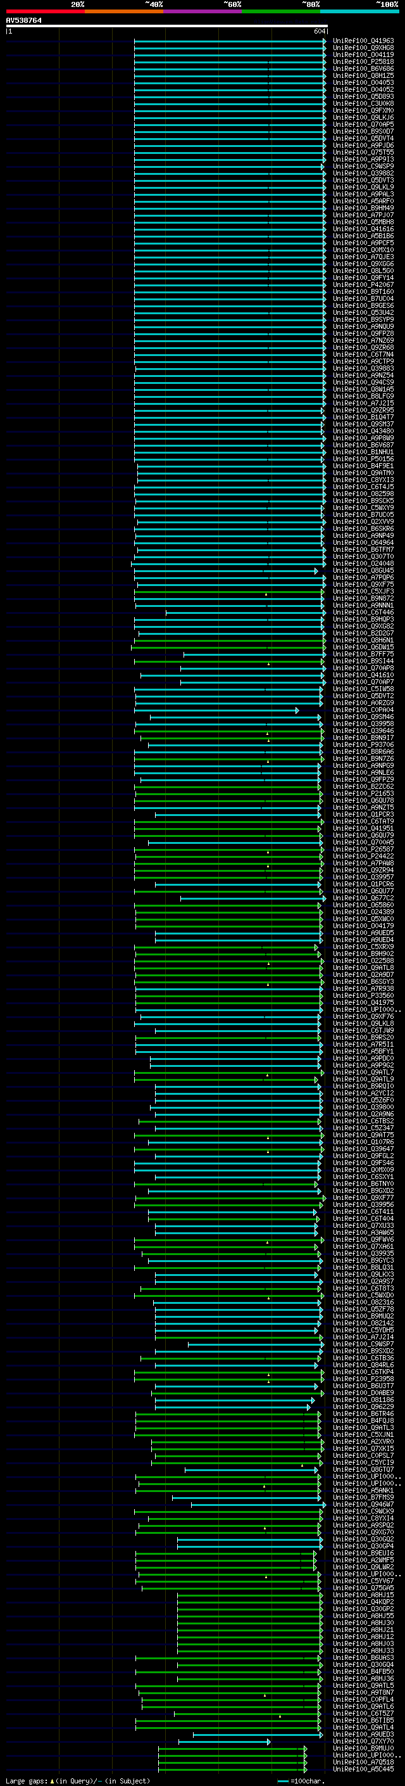Select the UniRef100_A2XVR0 hit label
Viewport: 405px width, 1786px height.
coord(363,1442)
